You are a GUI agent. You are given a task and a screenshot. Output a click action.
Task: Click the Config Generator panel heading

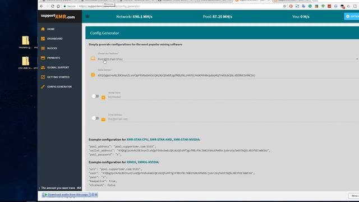coord(104,33)
